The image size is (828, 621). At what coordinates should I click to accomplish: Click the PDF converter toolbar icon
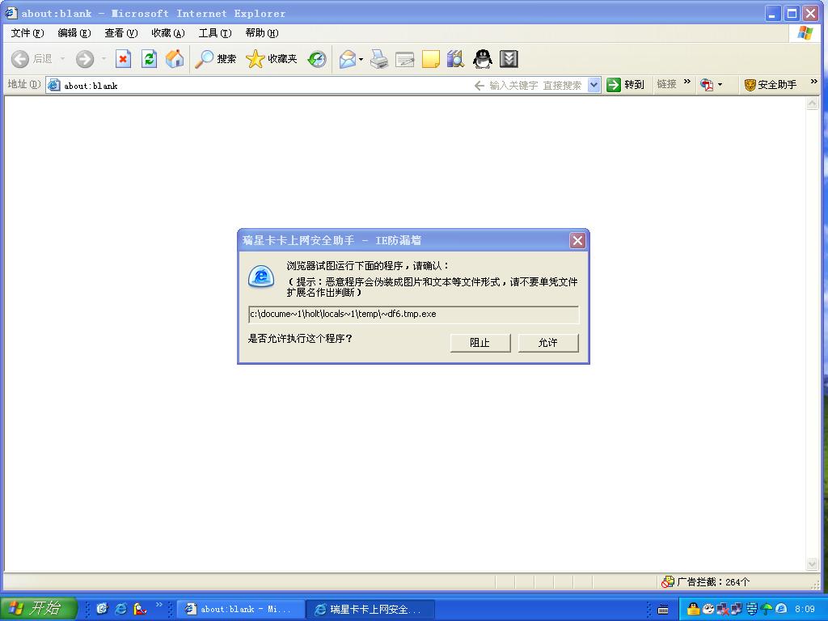(707, 84)
